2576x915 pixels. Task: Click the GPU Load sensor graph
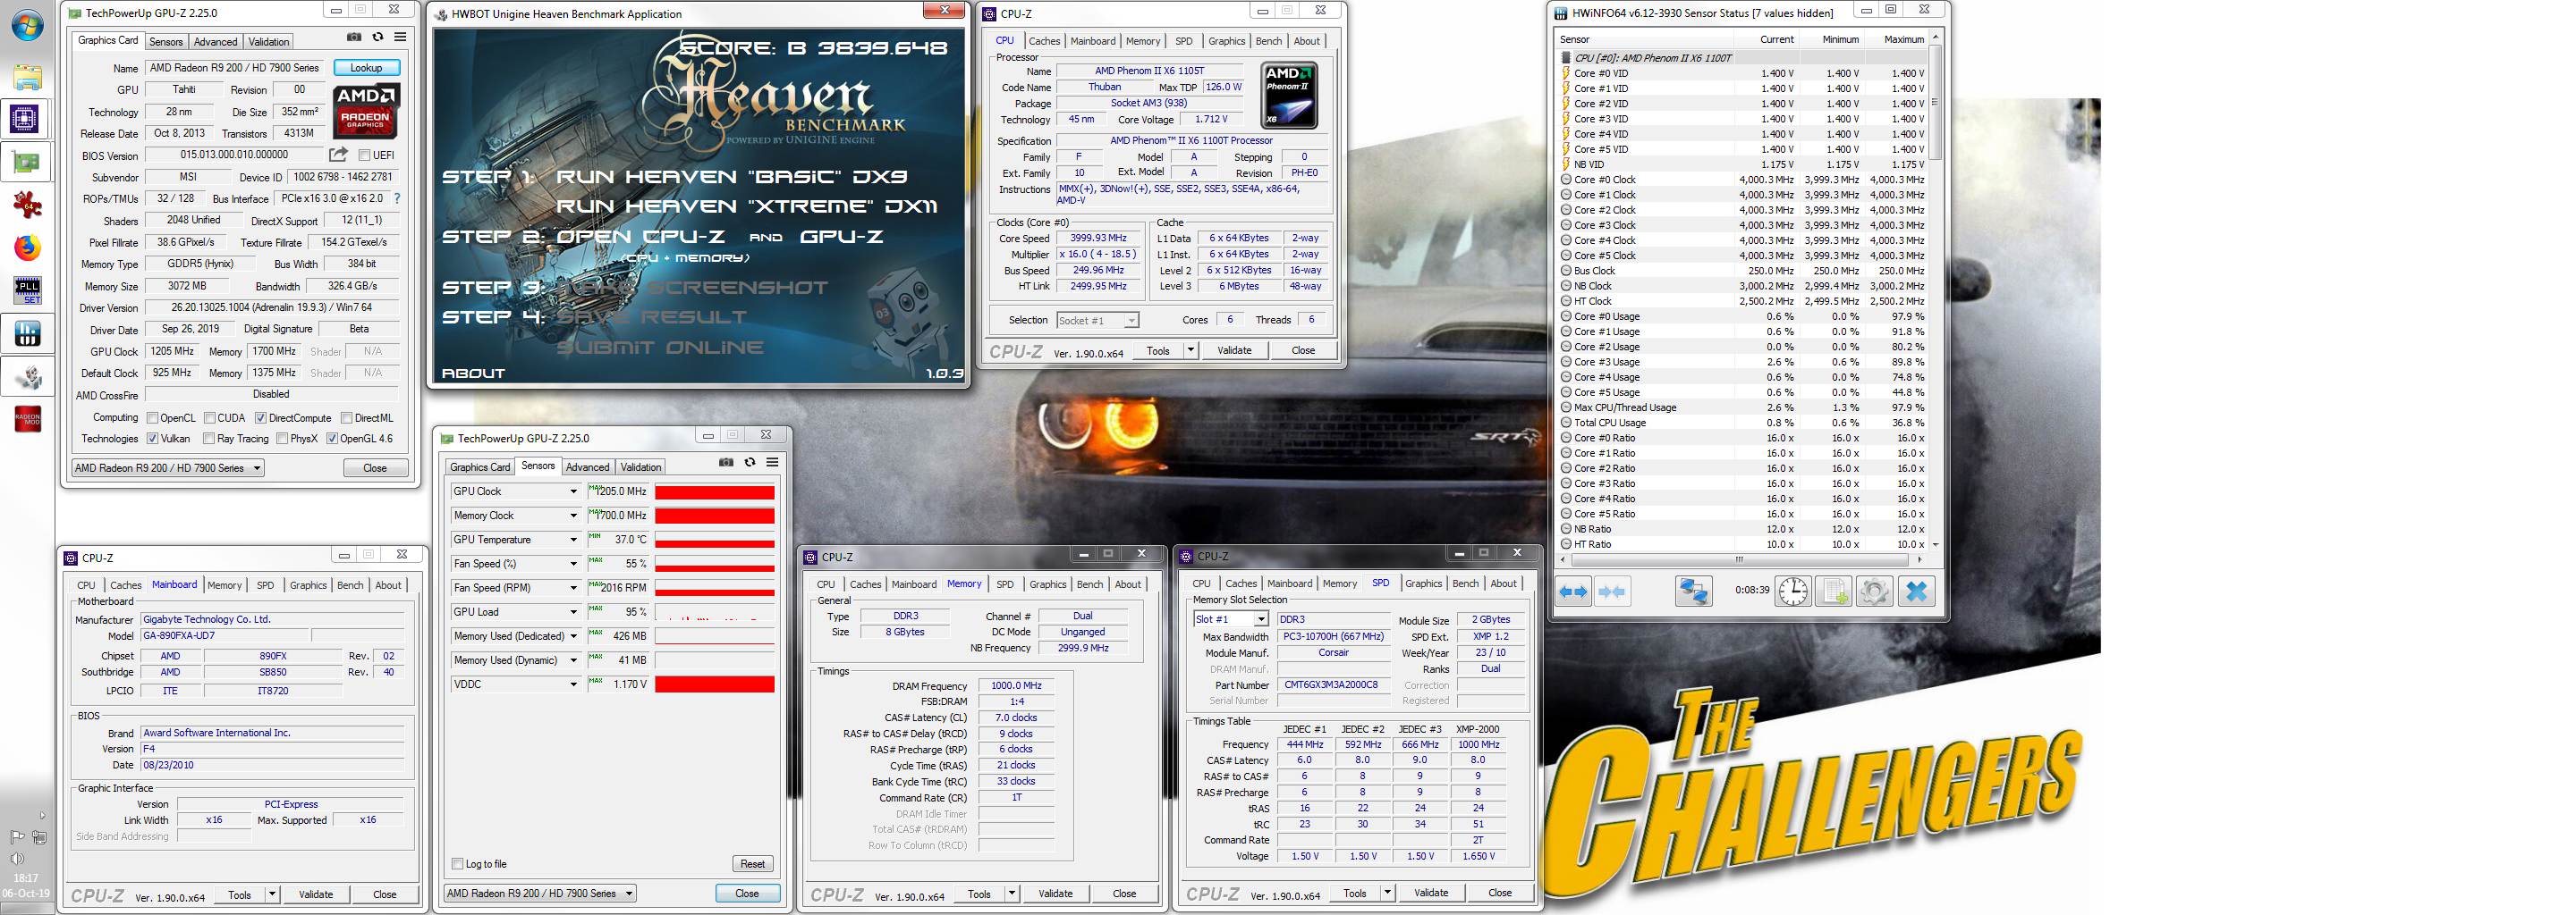click(715, 612)
